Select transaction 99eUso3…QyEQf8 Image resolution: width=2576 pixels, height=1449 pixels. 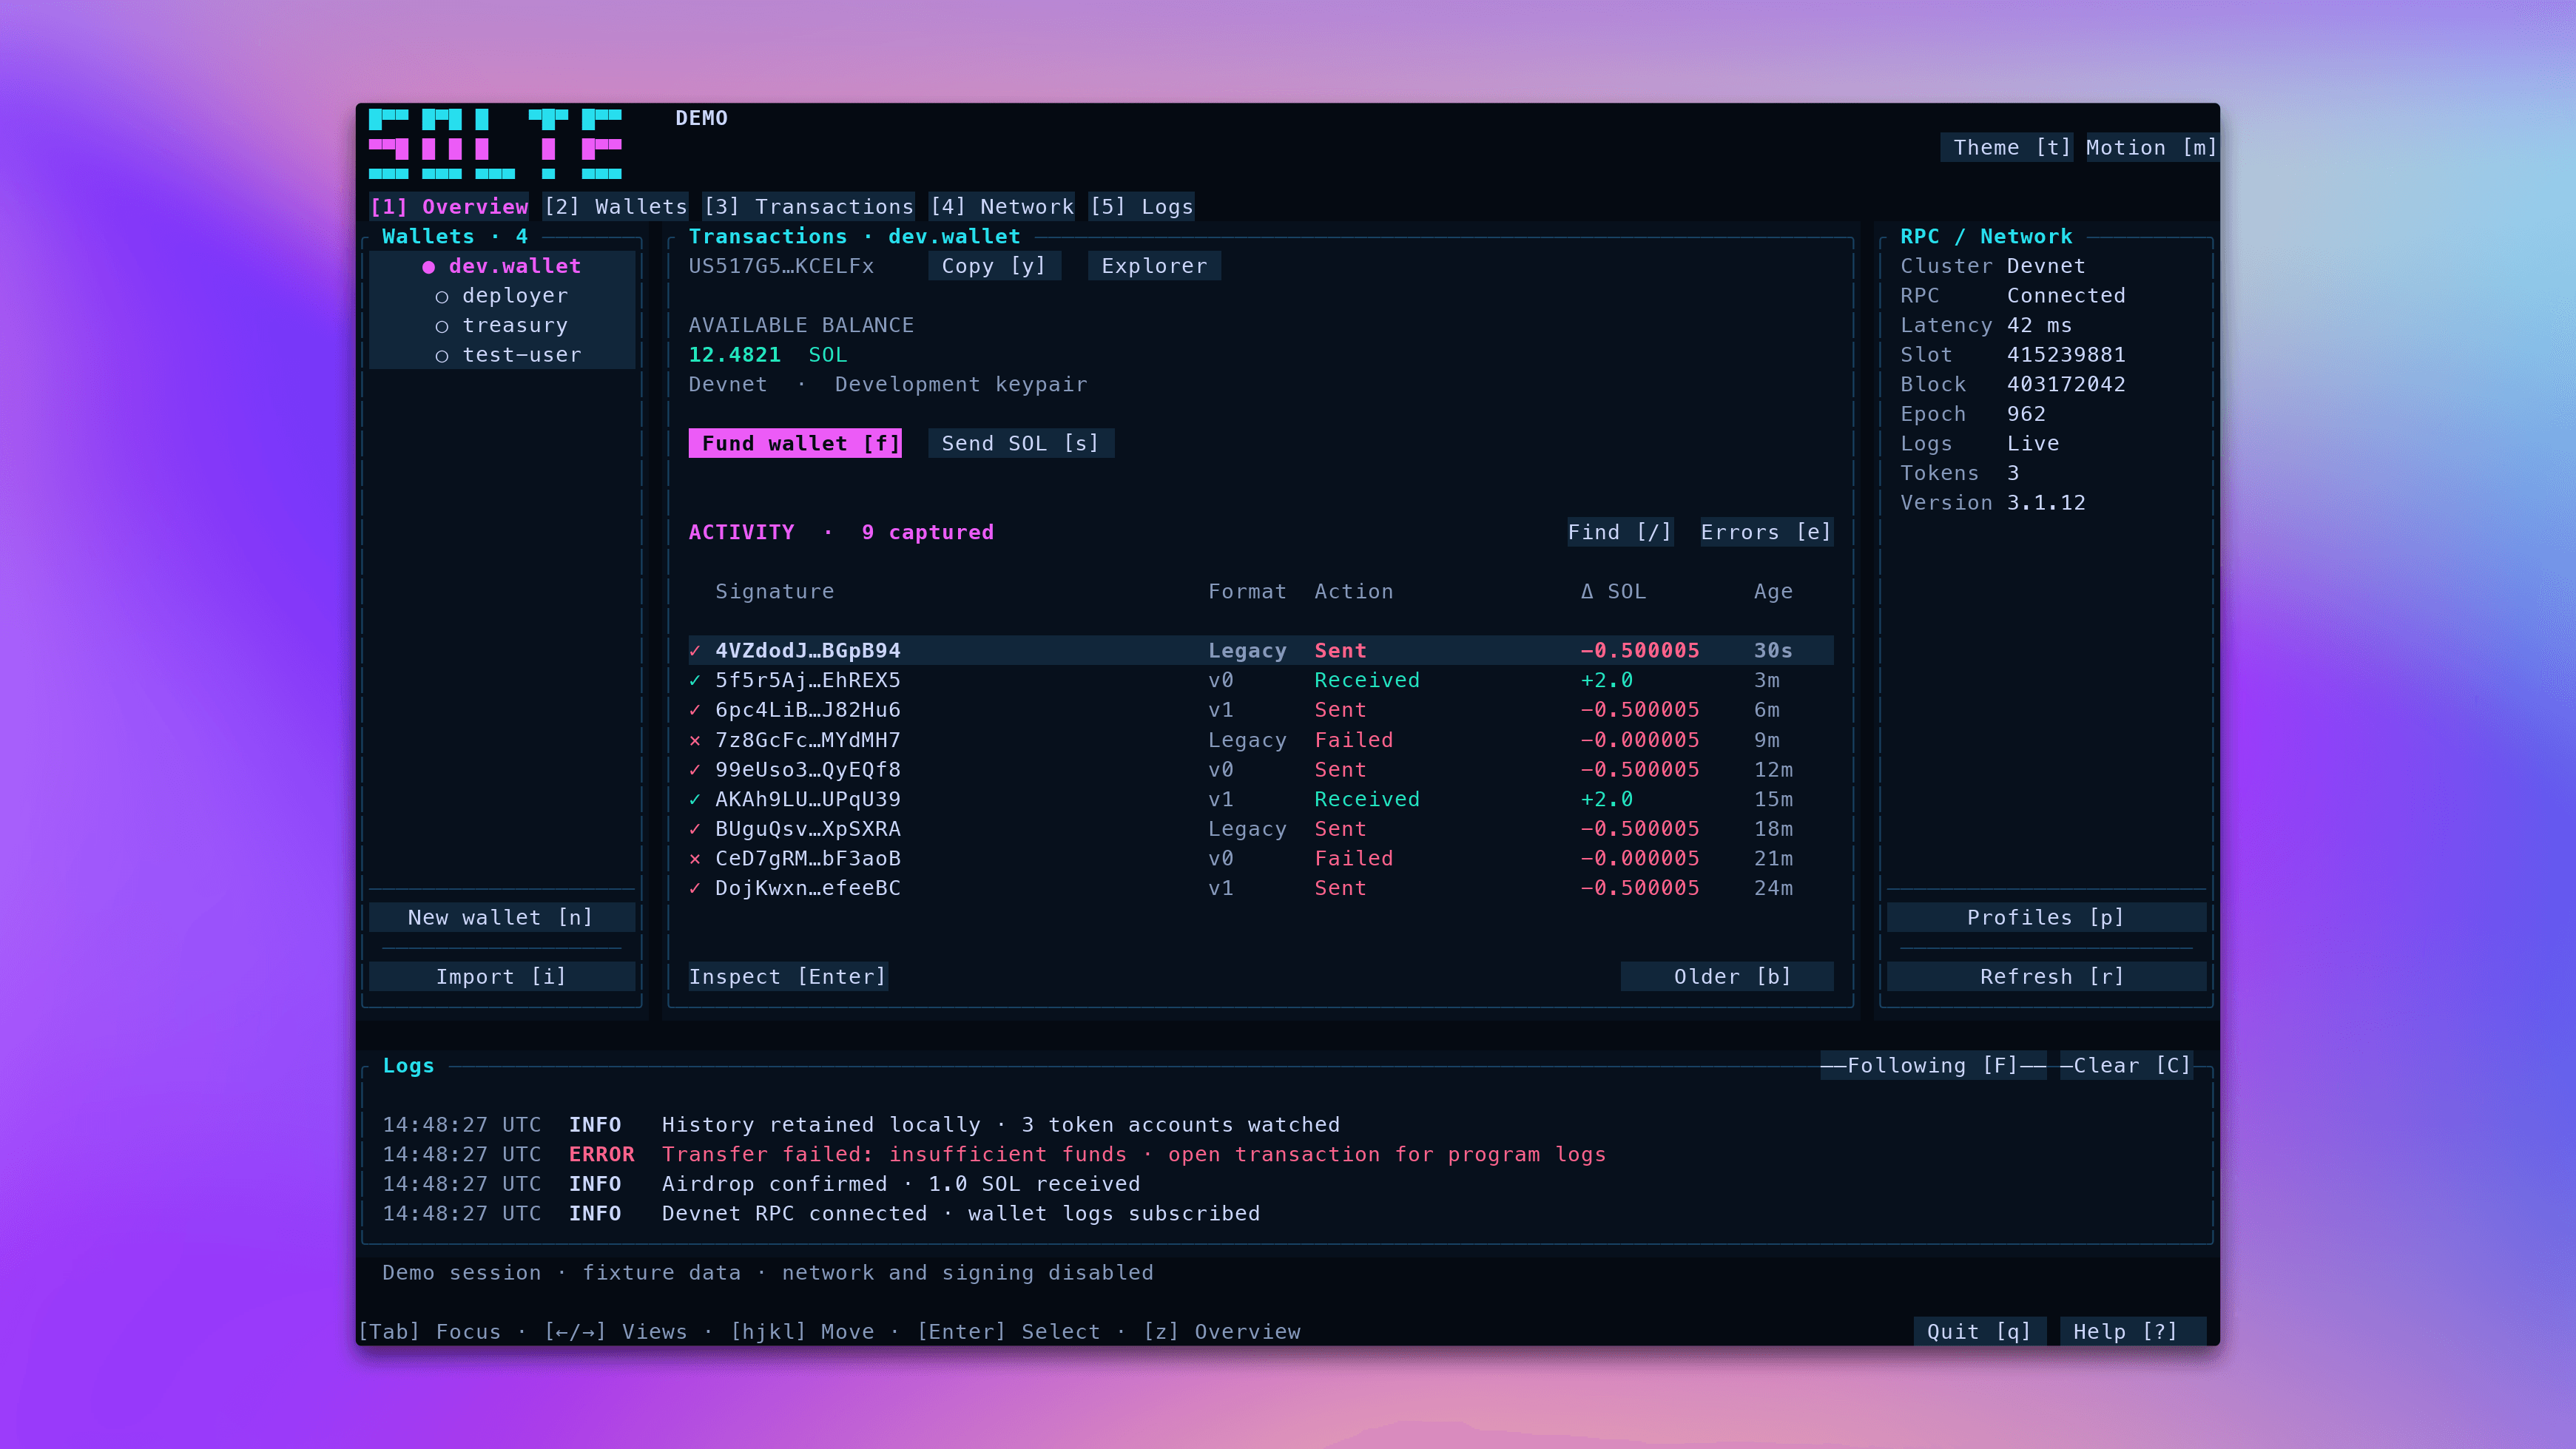click(x=1260, y=770)
